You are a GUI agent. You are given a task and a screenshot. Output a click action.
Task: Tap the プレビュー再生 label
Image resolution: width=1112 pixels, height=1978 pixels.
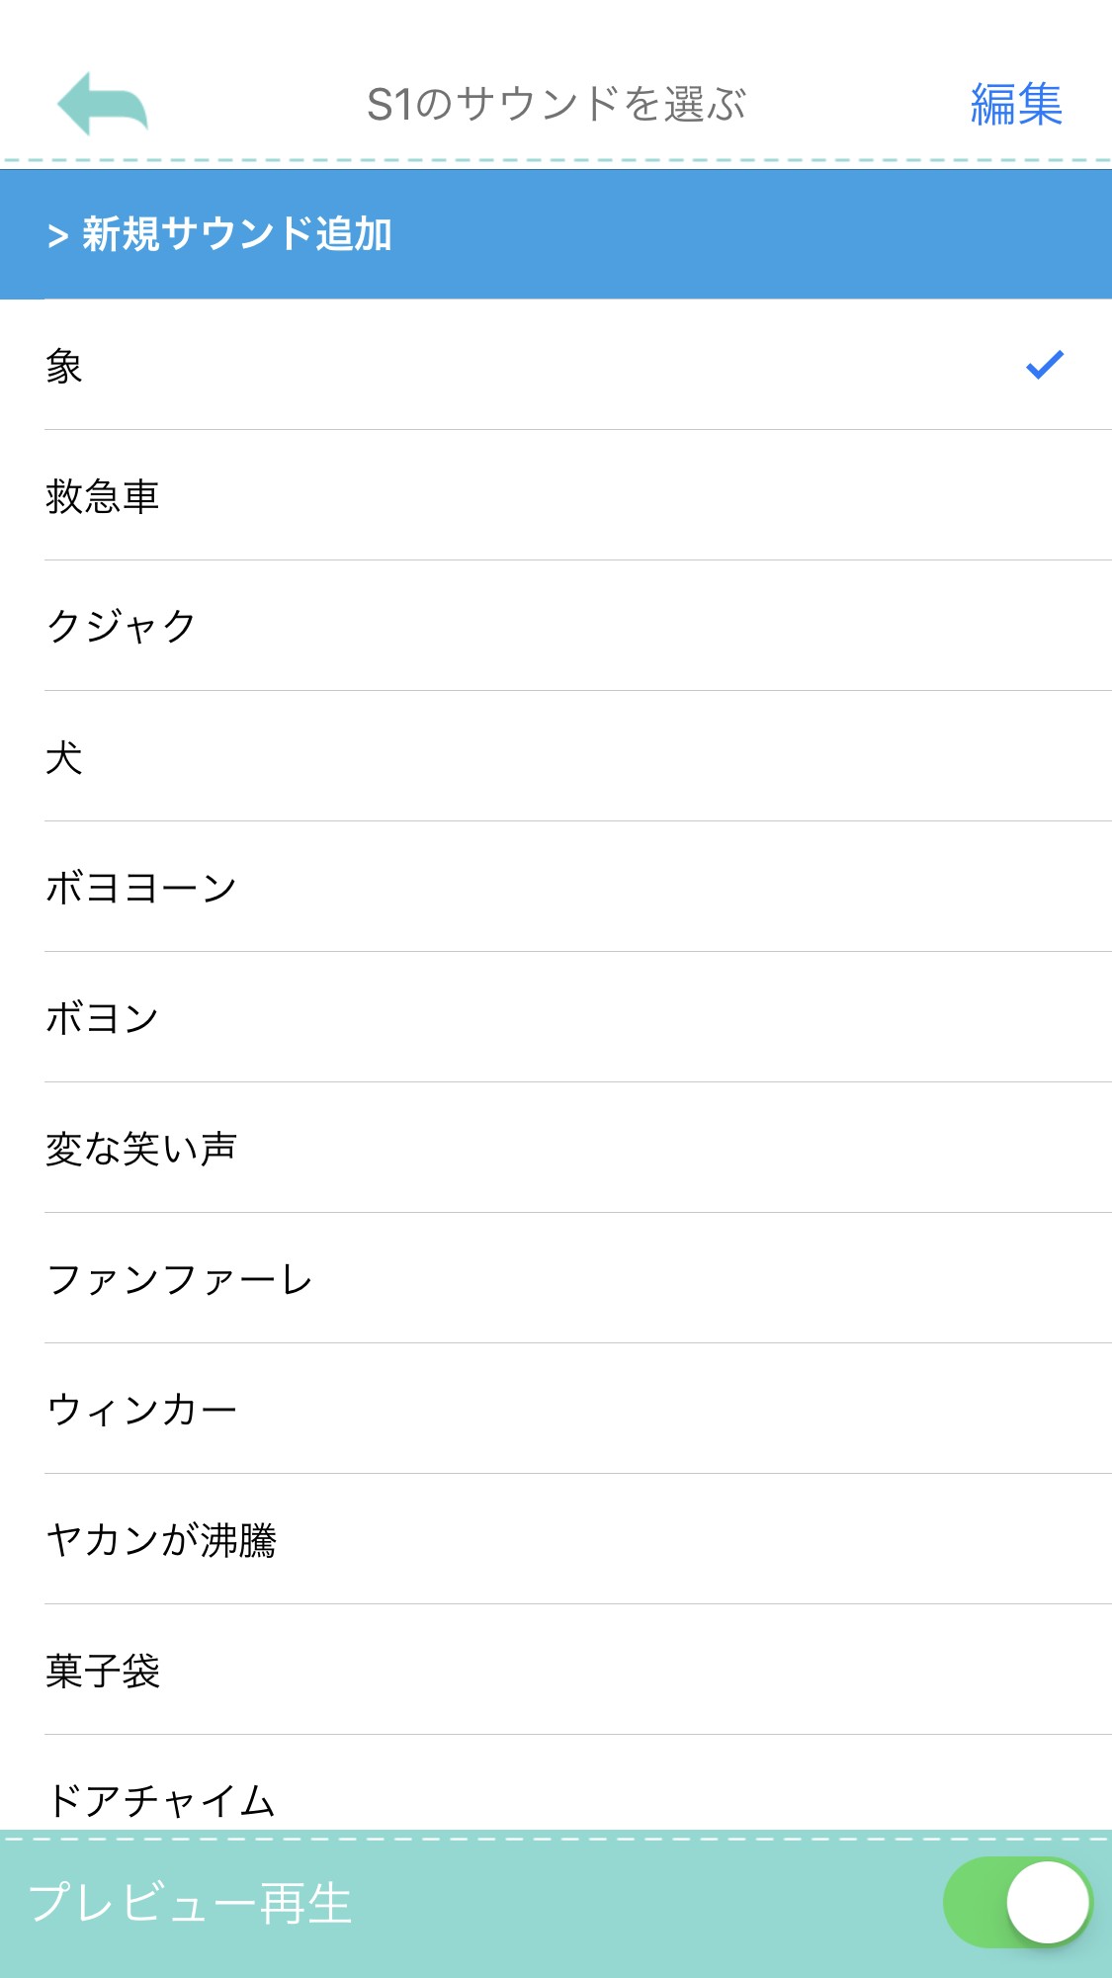pyautogui.click(x=191, y=1903)
